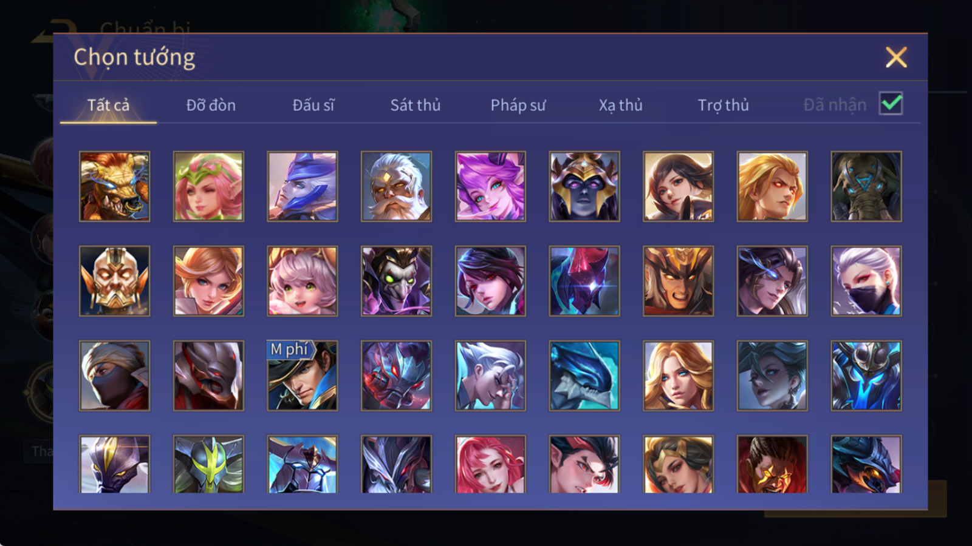Show the Sát thủ hero category
972x546 pixels.
[416, 105]
